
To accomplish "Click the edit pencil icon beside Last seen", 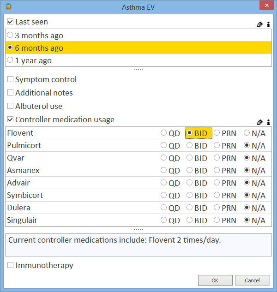I will click(x=259, y=24).
